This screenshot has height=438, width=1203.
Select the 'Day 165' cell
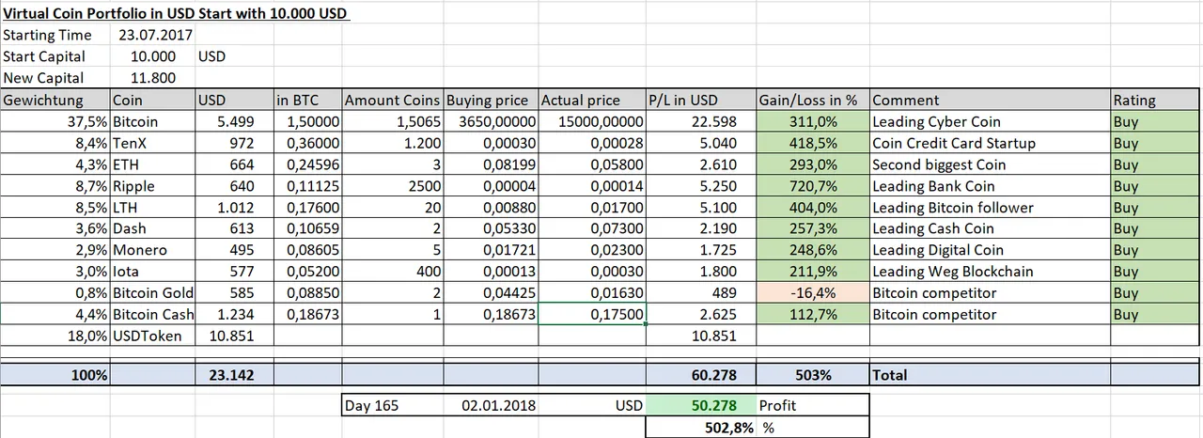click(x=392, y=405)
